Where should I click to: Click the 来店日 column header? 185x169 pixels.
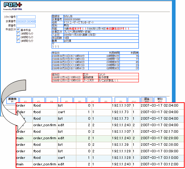(x=56, y=53)
